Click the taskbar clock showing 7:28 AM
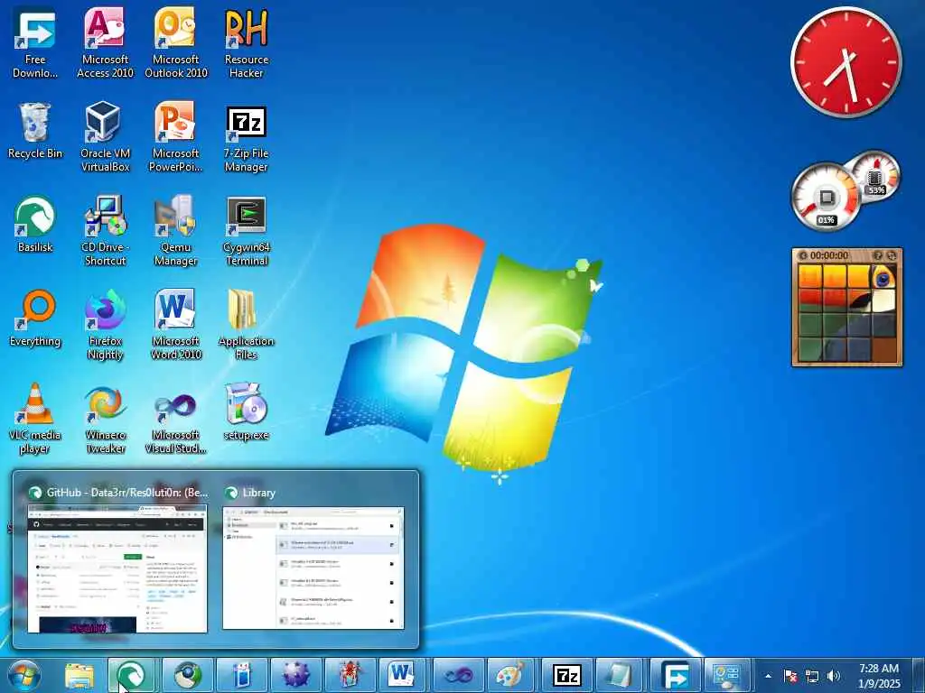The height and width of the screenshot is (693, 925). [x=879, y=676]
